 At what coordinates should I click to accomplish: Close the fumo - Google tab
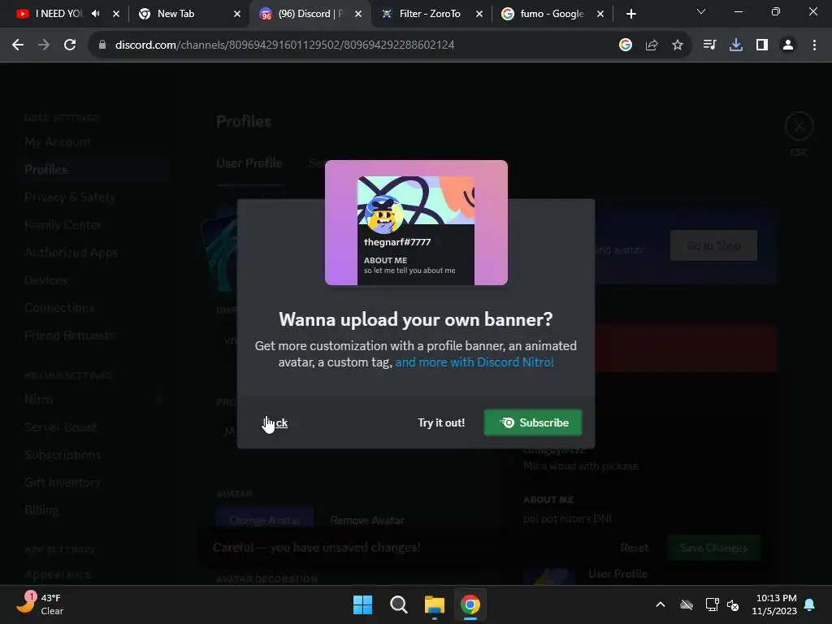(x=600, y=14)
